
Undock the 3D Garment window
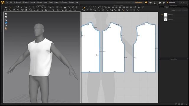80,5
